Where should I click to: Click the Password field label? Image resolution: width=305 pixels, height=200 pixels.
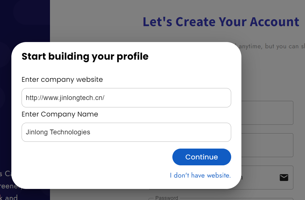(167, 198)
